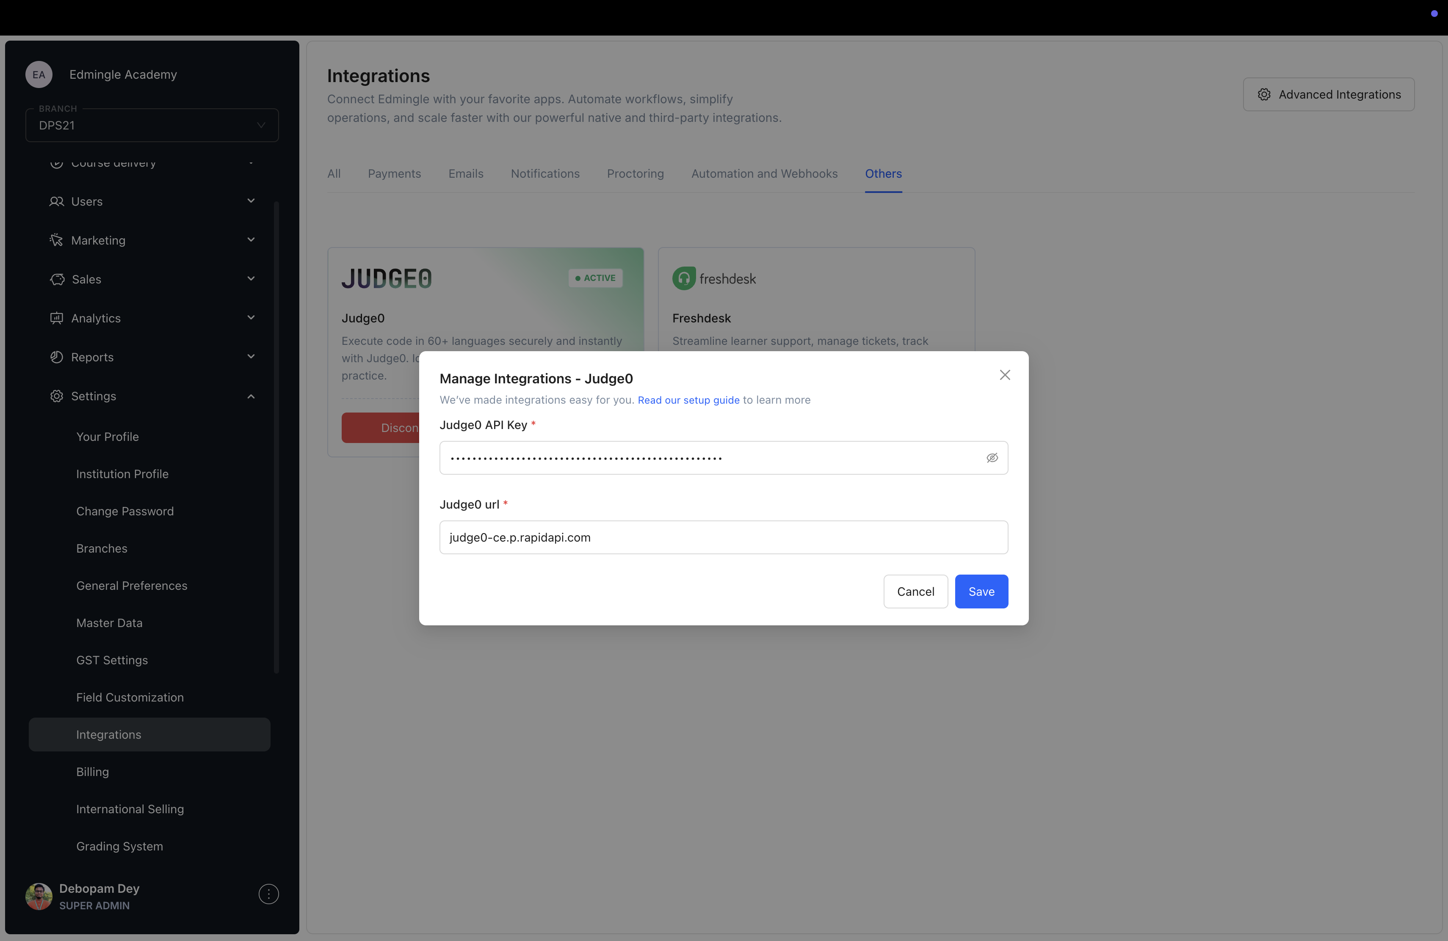Expand the Users menu chevron
Screen dimensions: 1448x941
[x=251, y=201]
